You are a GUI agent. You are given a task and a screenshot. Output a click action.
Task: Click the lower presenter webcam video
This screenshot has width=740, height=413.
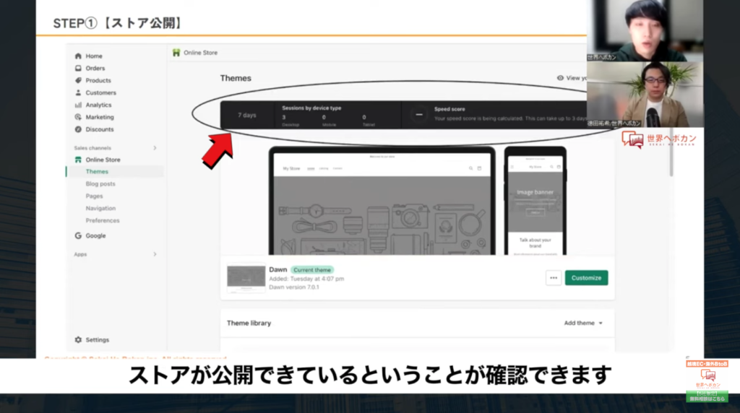[645, 94]
